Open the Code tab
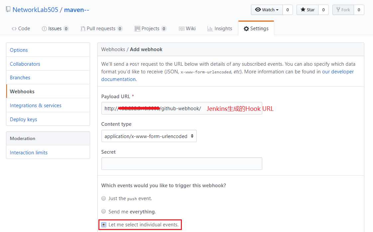This screenshot has width=373, height=232. (x=21, y=29)
